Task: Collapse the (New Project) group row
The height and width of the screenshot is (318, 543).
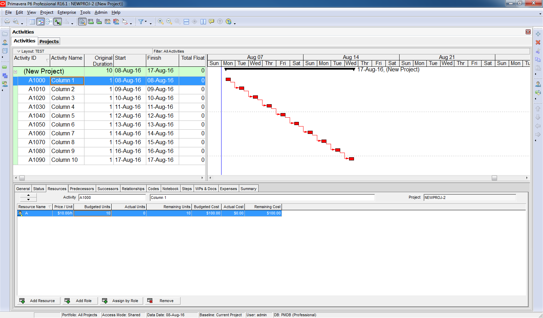Action: pyautogui.click(x=16, y=71)
